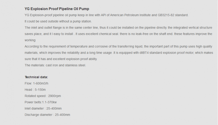Click the Discharge diameter 25-400mm line

[47, 115]
